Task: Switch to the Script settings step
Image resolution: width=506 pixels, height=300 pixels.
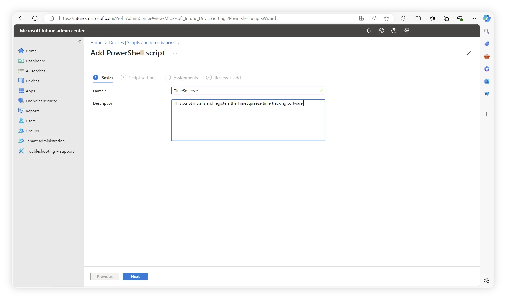Action: (142, 78)
